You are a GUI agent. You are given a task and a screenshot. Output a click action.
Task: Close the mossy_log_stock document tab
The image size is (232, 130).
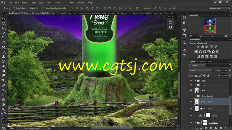129,13
